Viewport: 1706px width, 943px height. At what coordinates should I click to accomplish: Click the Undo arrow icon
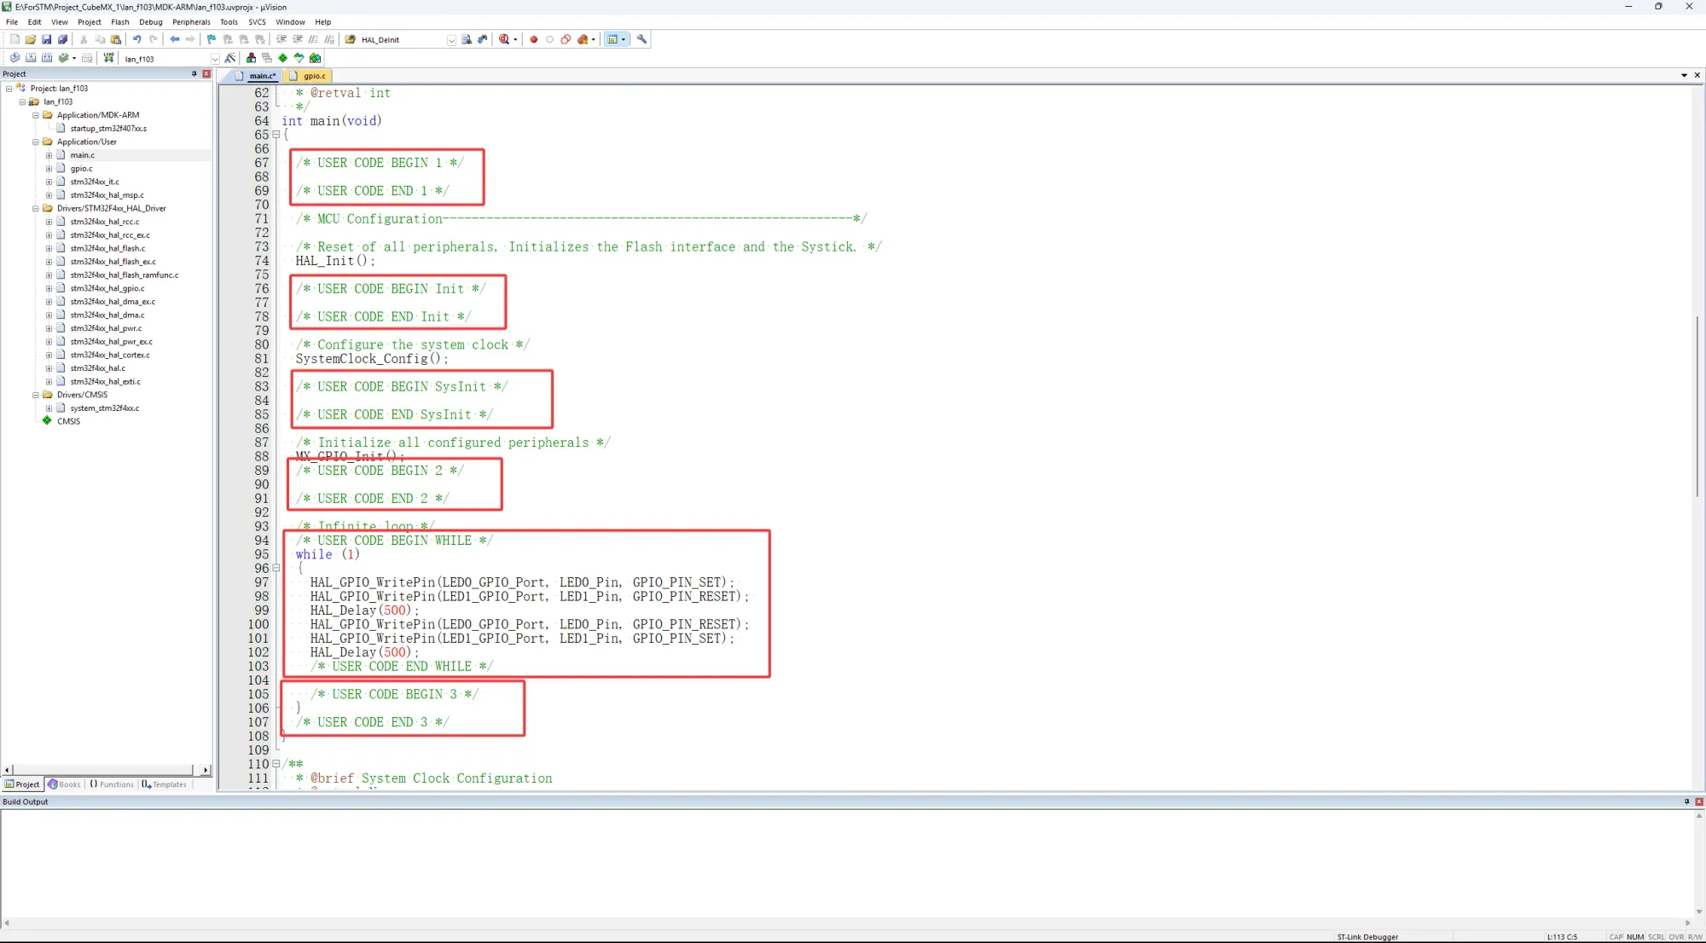pyautogui.click(x=136, y=39)
